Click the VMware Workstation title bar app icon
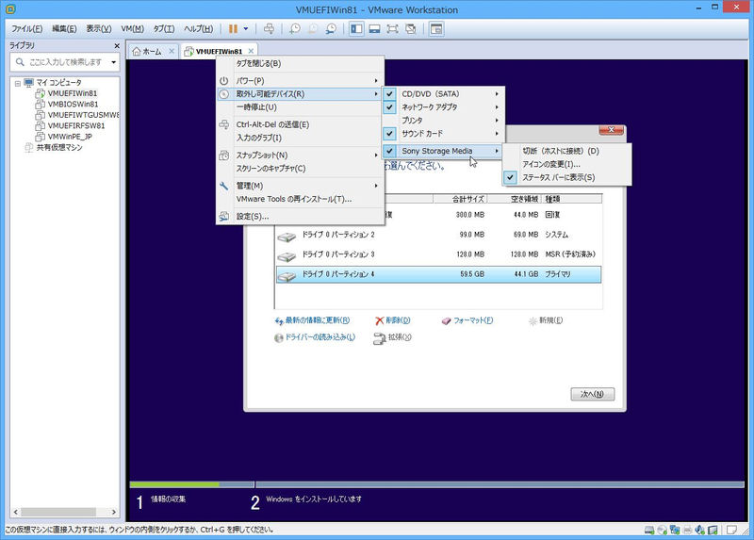Screen dimensions: 754x540 [x=10, y=9]
